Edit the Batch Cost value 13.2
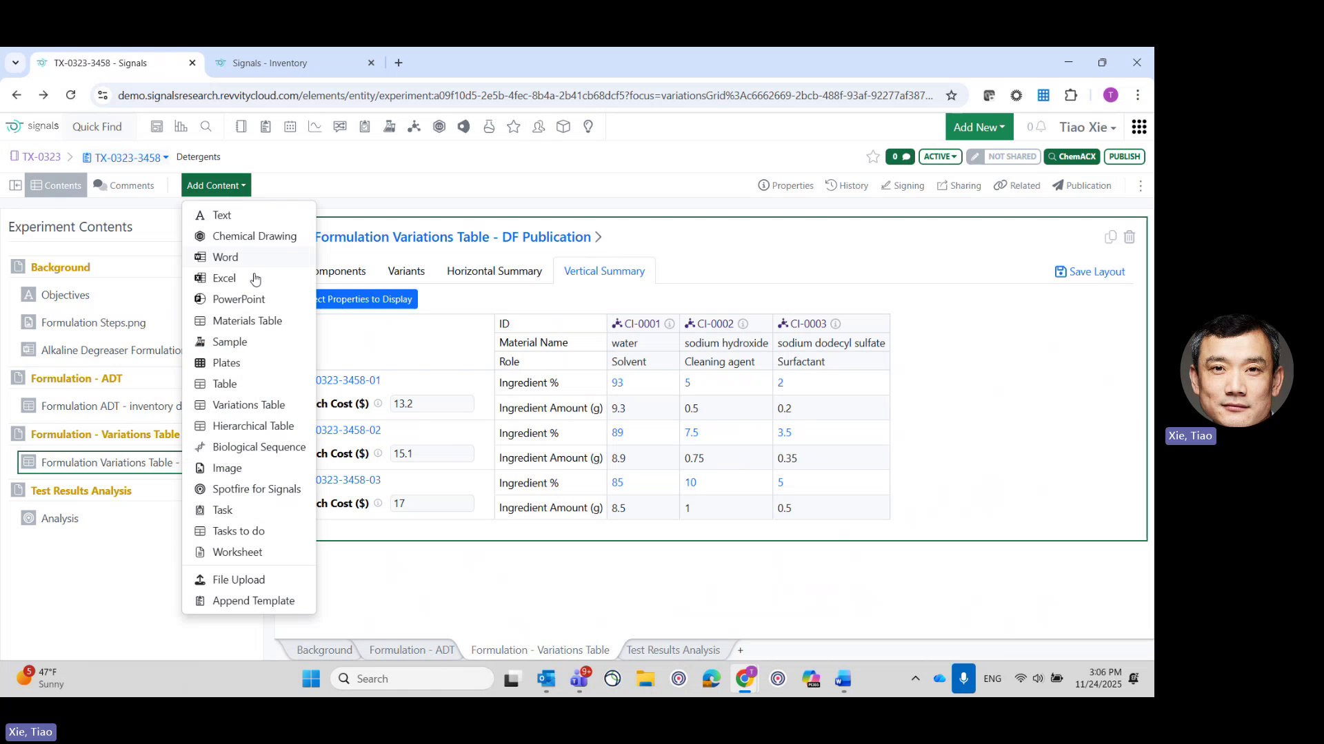 coord(432,404)
